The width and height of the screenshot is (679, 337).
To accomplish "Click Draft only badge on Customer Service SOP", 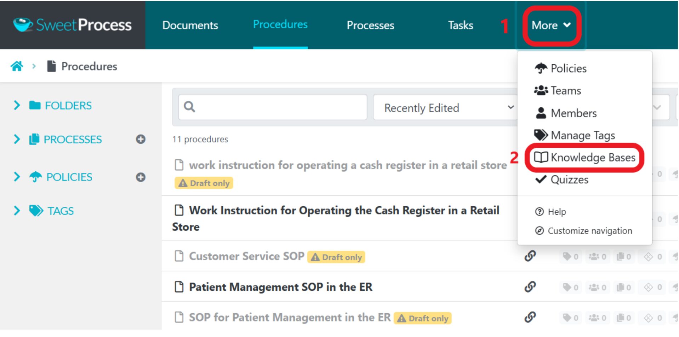I will (336, 257).
